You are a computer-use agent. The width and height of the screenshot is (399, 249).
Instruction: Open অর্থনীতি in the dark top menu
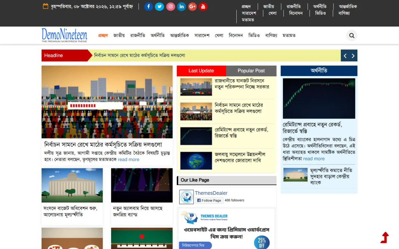320,7
